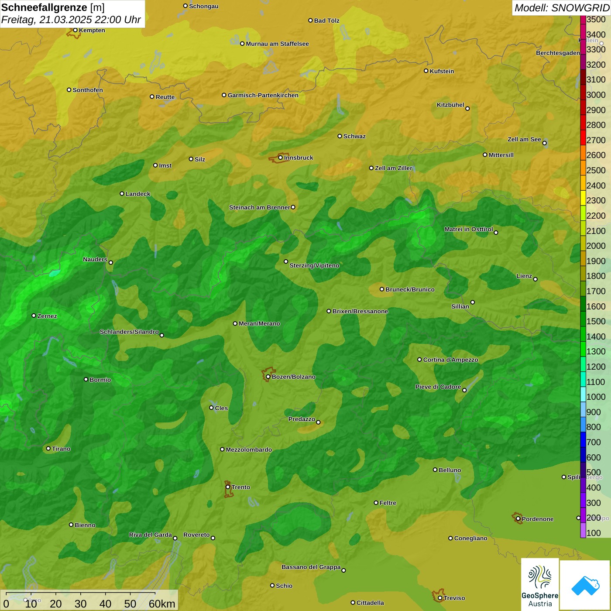Viewport: 611px width, 611px height.
Task: Click the Conegliano label
Action: pos(470,538)
